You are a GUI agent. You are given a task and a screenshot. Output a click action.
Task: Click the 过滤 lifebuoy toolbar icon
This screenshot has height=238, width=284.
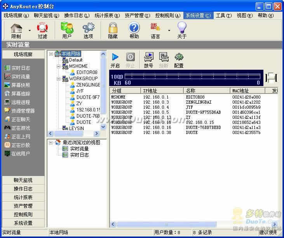pos(42,28)
